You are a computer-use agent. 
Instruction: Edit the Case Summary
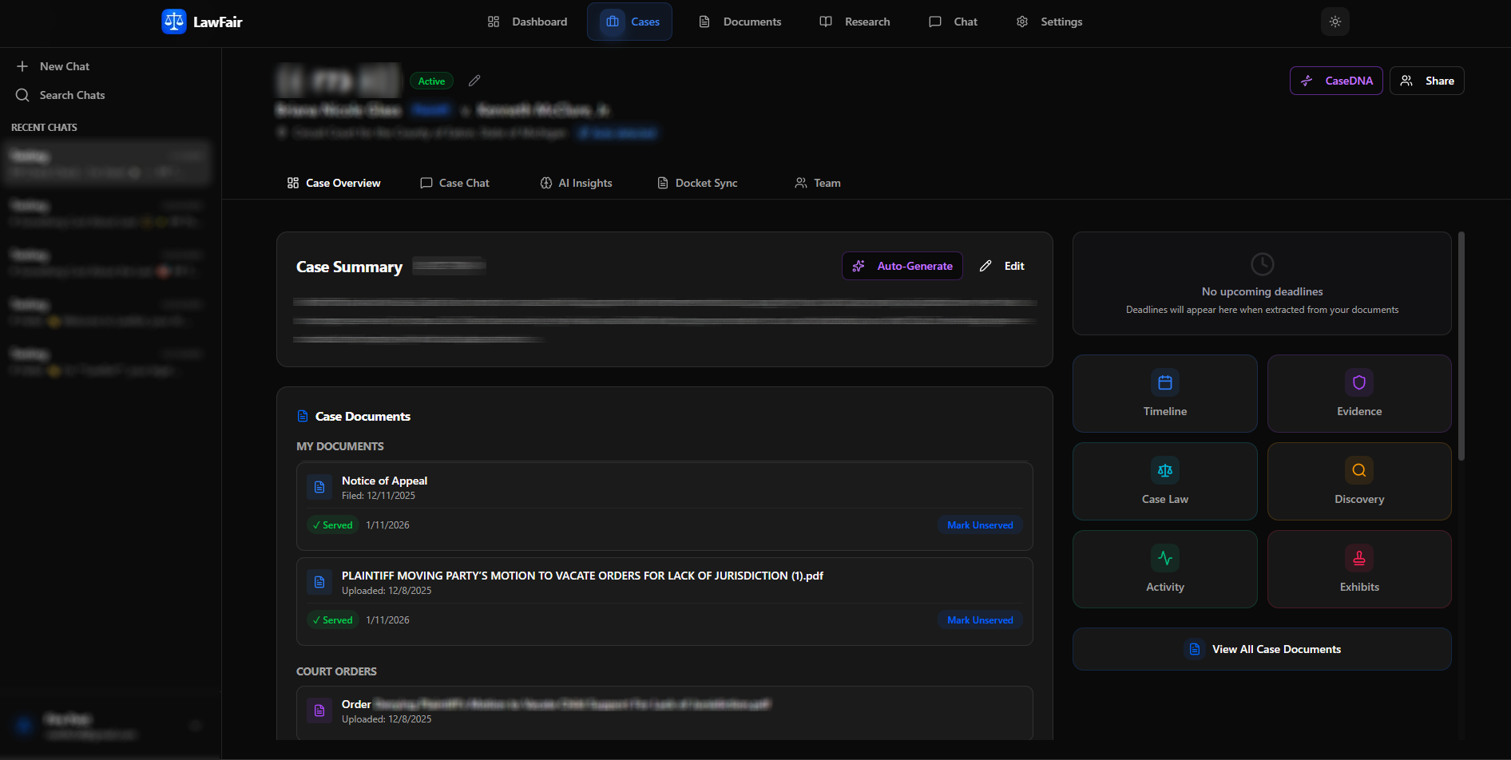point(1002,266)
